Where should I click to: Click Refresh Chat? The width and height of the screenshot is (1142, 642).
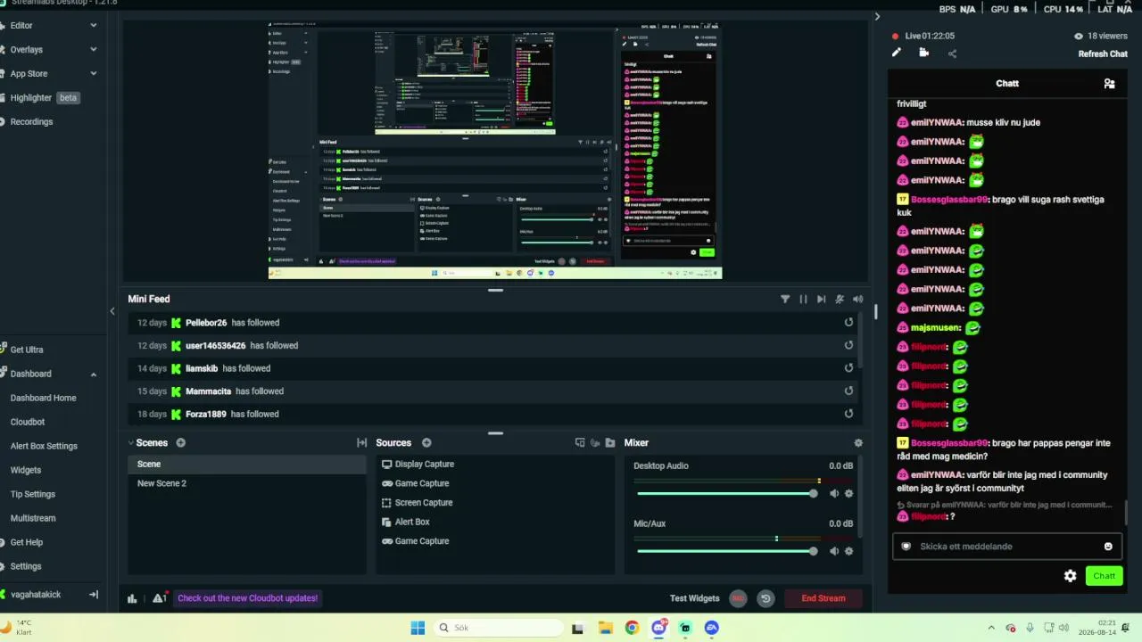1103,53
